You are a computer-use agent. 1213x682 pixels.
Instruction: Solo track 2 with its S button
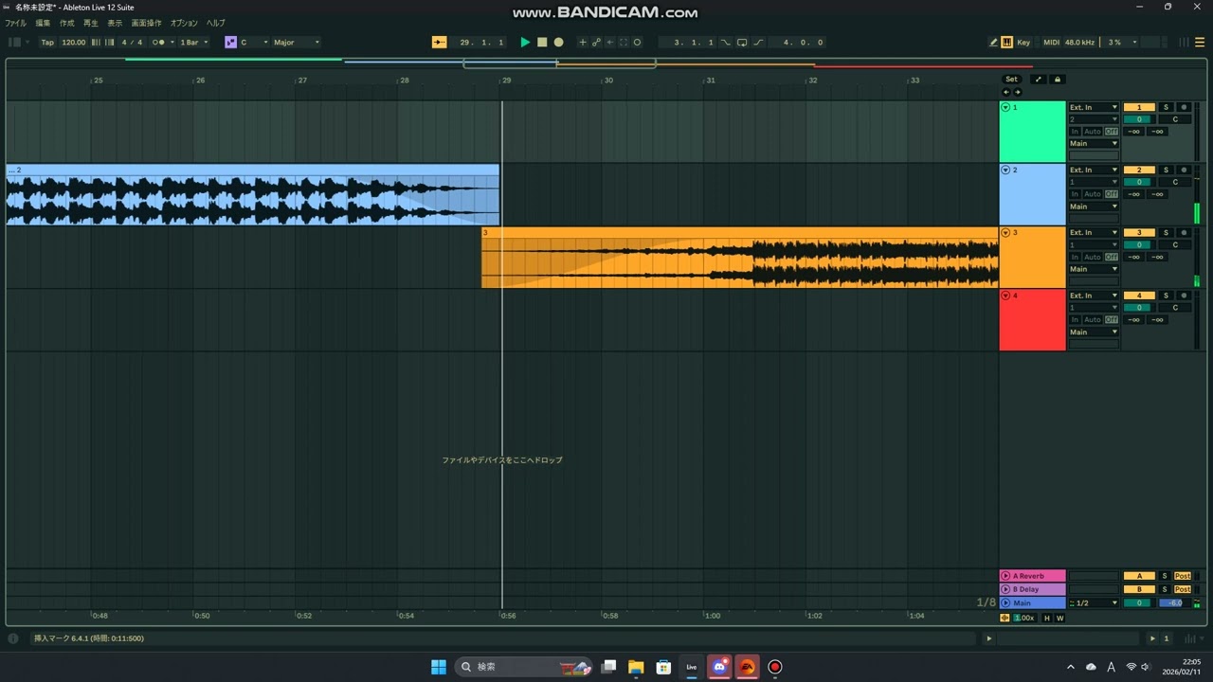pos(1166,170)
